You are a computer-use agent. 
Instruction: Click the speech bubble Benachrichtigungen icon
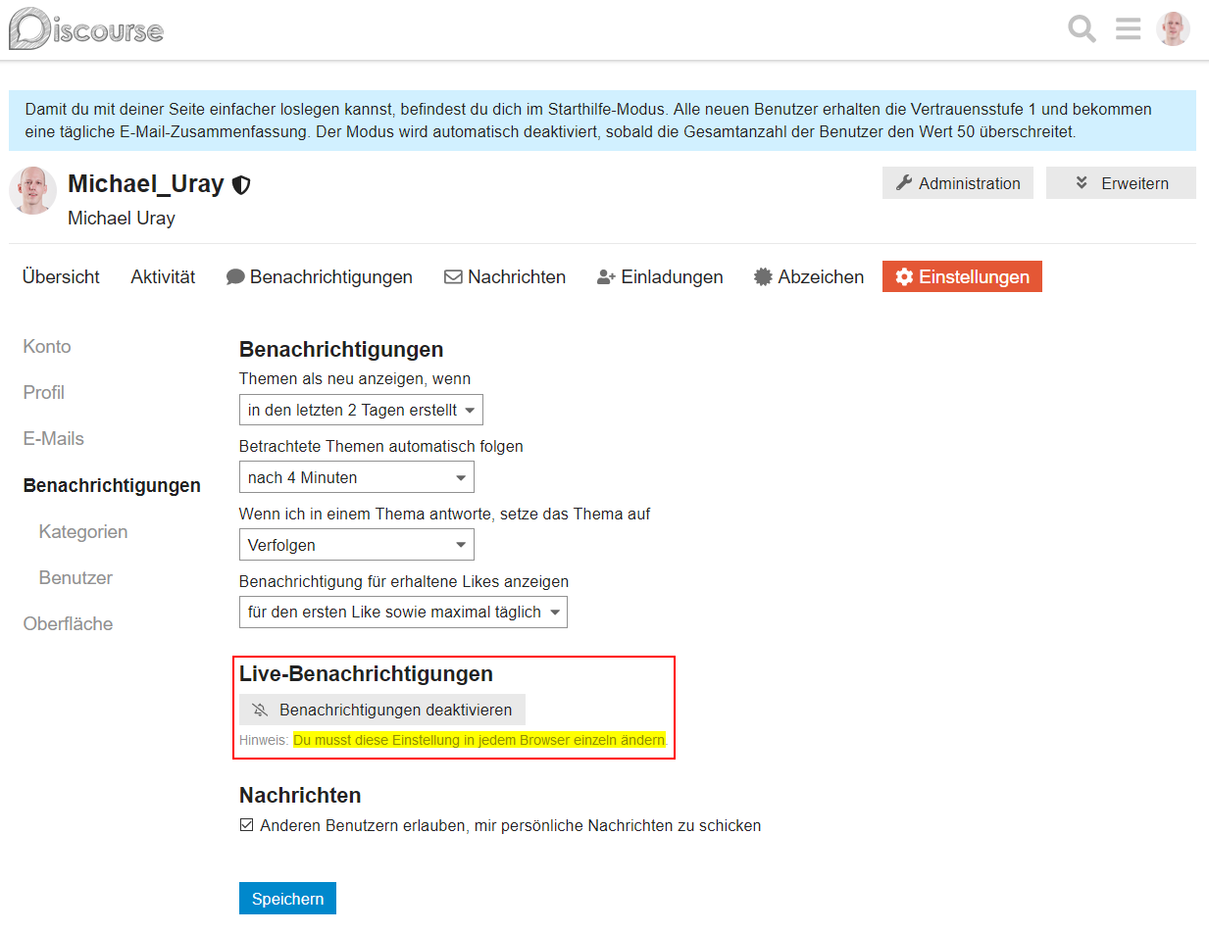point(235,277)
